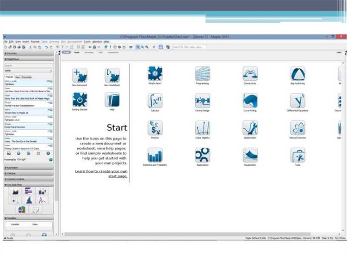
Task: Switch to the MapleCloud Popular tab
Action: [10, 77]
